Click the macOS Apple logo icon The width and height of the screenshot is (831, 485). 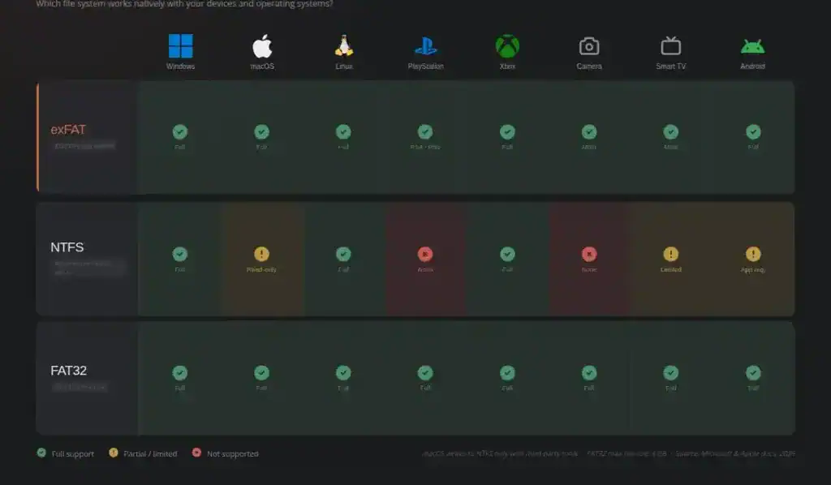coord(262,46)
